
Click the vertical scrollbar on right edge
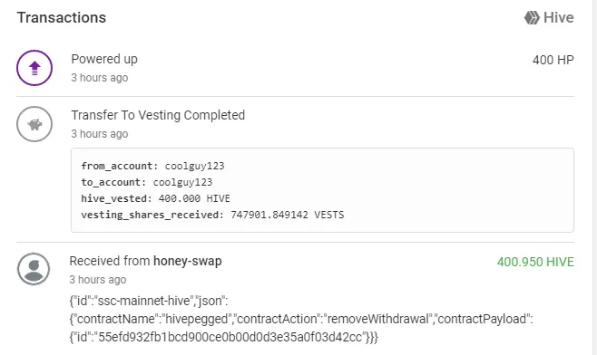tap(594, 177)
